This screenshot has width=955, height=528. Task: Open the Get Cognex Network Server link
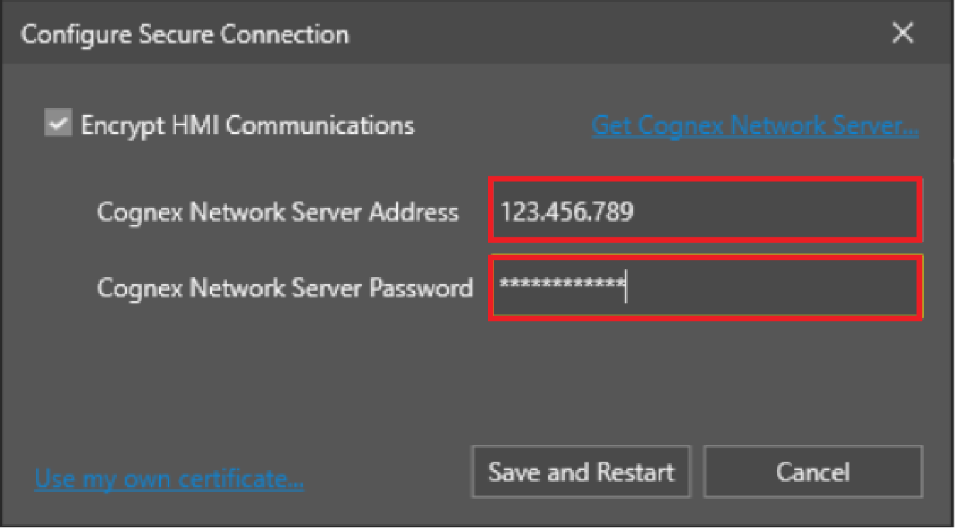(x=755, y=126)
